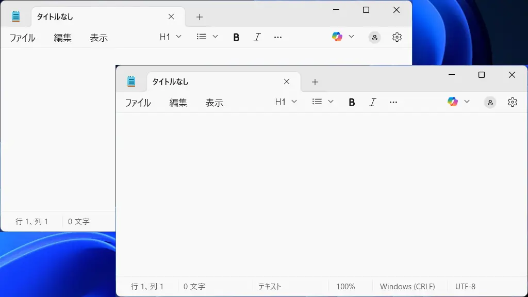Open settings gear in the front Notepad window

click(x=512, y=102)
